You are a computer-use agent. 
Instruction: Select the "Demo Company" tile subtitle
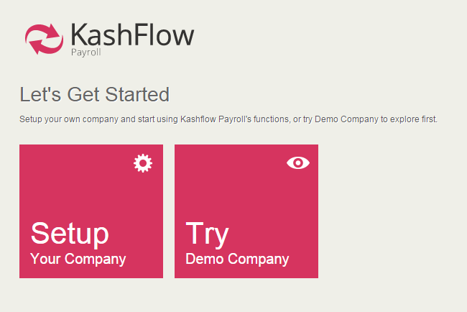click(237, 259)
